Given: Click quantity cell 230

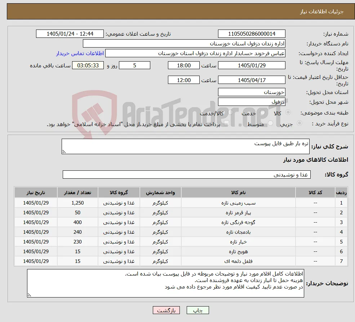Looking at the screenshot, I should 77,242.
